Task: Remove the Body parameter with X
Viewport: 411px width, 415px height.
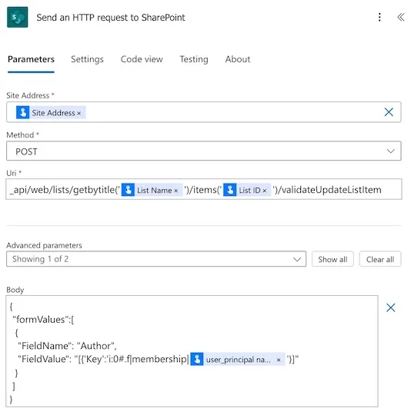Action: [x=390, y=307]
